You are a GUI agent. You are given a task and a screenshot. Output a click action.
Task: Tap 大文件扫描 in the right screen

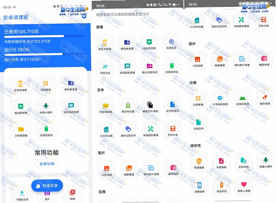click(x=197, y=22)
